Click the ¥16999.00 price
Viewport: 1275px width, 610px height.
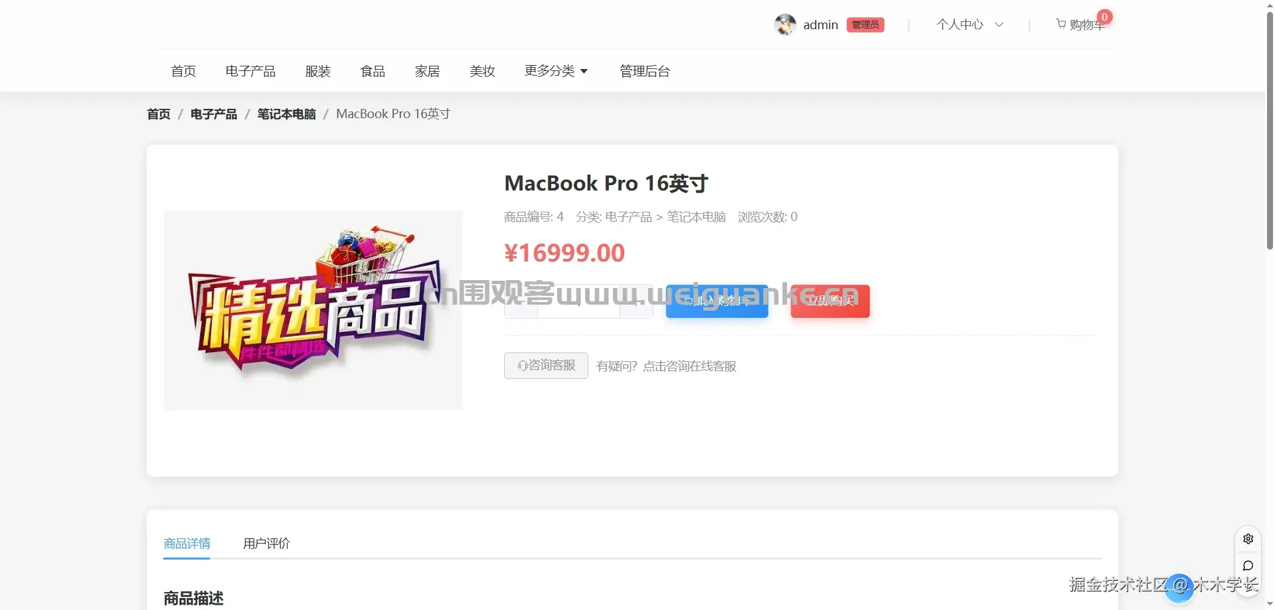coord(564,253)
